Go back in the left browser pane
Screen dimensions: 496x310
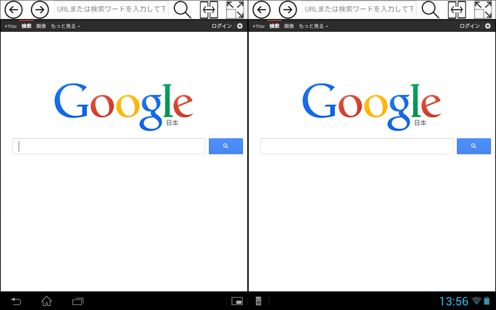pyautogui.click(x=13, y=9)
